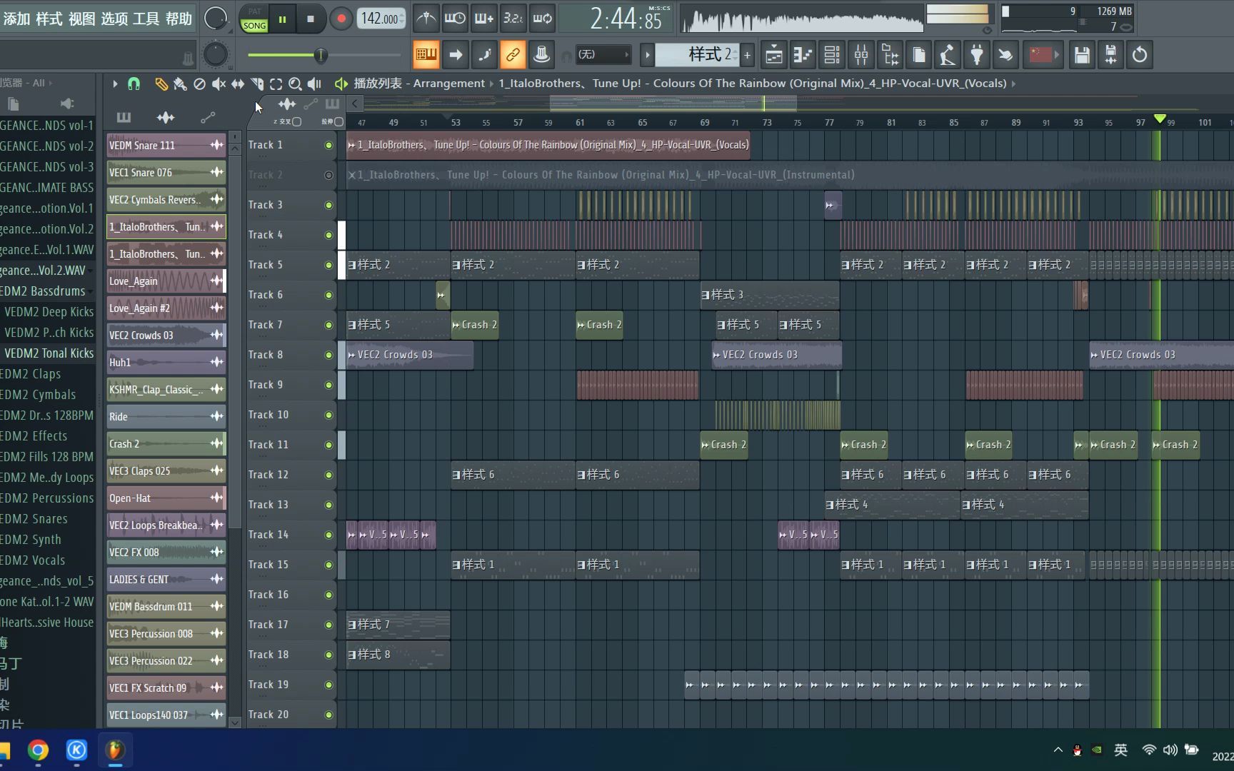Toggle wait for input before recording
This screenshot has width=1234, height=771.
tap(455, 19)
